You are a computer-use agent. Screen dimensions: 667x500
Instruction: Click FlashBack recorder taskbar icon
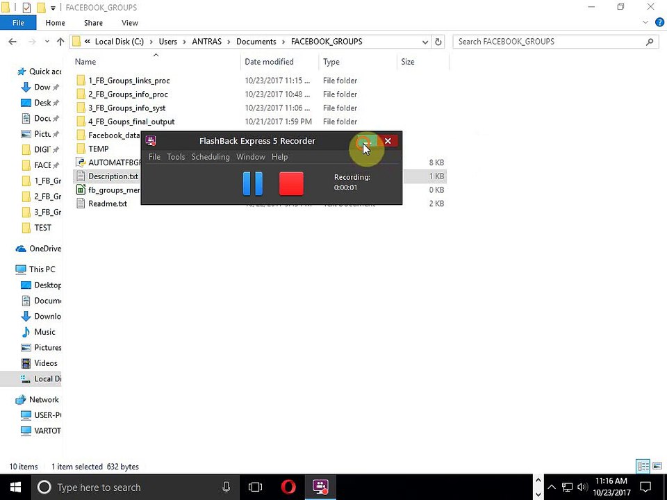(320, 487)
